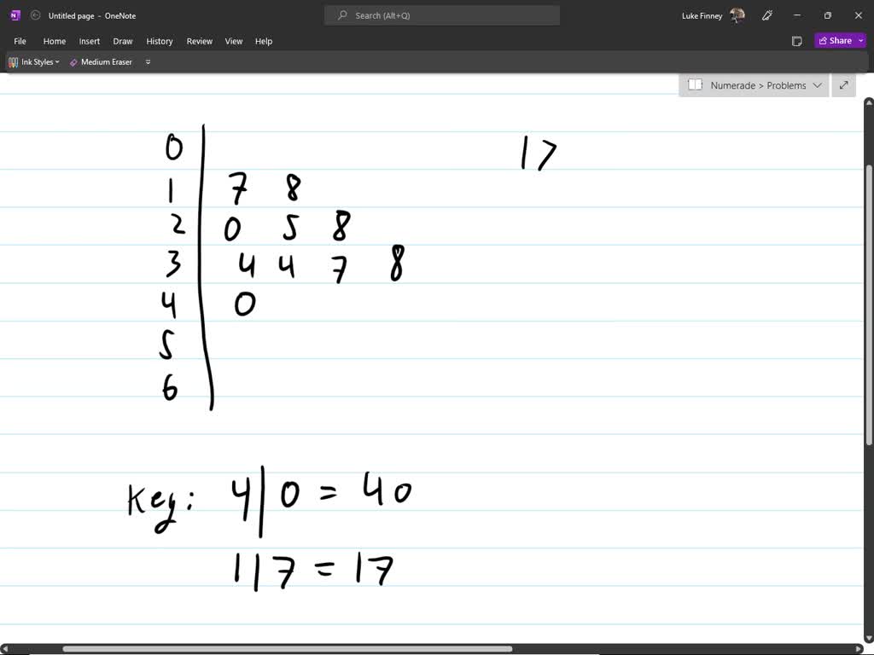Open the View tab

[234, 41]
